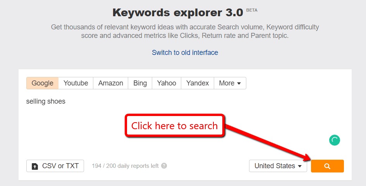Switch to the Youtube tab

tap(76, 83)
